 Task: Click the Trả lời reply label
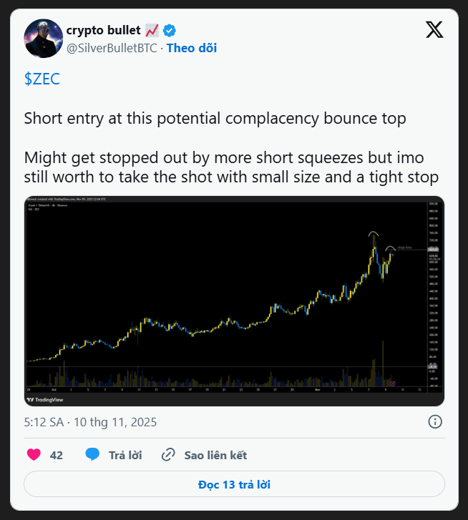(x=125, y=455)
